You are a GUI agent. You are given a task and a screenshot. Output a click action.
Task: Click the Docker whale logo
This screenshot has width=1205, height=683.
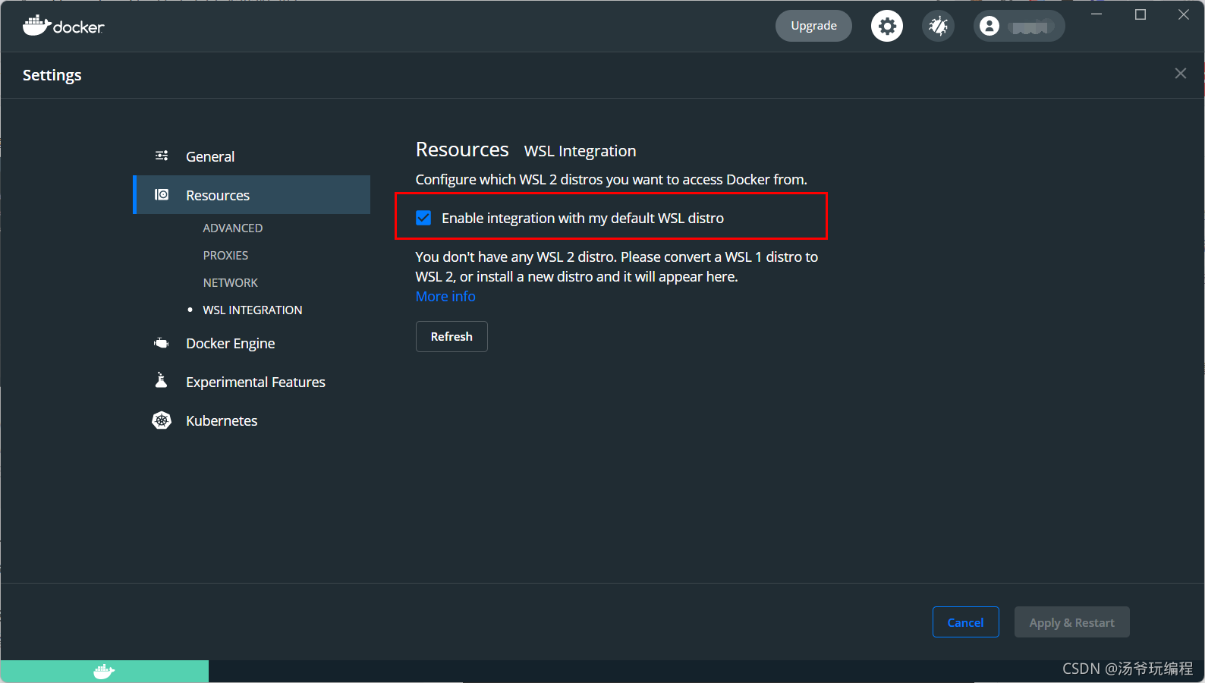tap(63, 26)
